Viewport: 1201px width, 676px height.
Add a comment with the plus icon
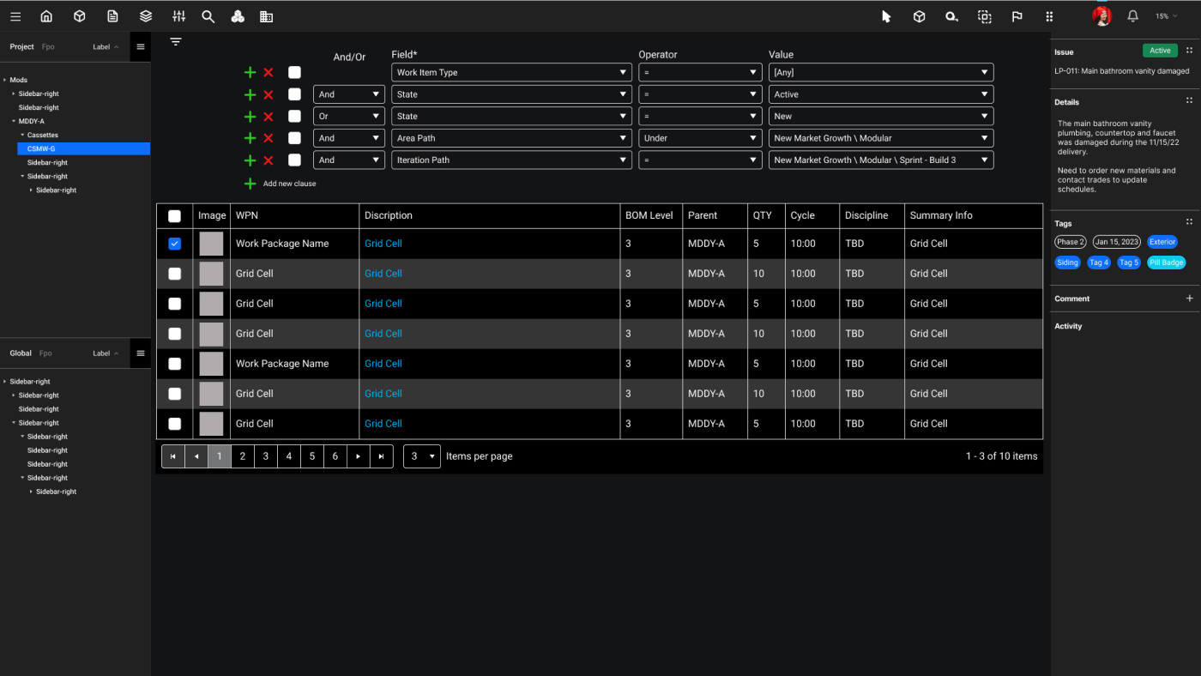point(1189,299)
